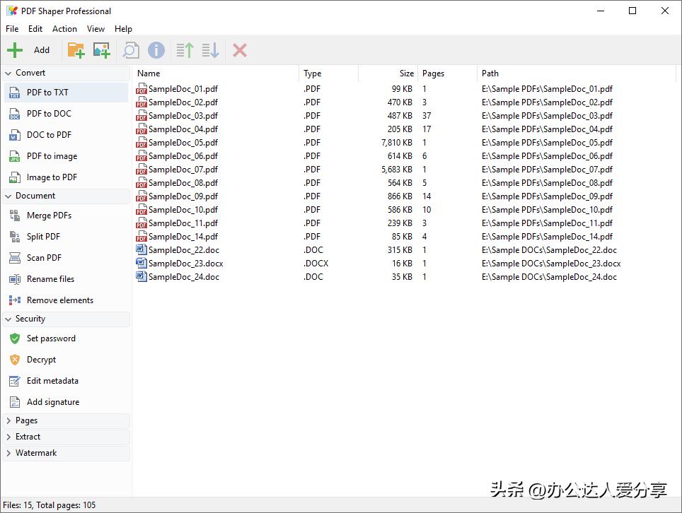Sort files by the Pages column header
Viewport: 682px width, 513px height.
coord(448,73)
